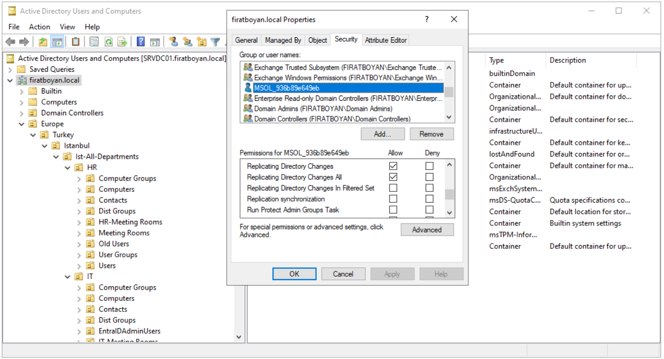The height and width of the screenshot is (359, 664).
Task: Click the Domain Controllers OU icon
Action: [x=33, y=113]
